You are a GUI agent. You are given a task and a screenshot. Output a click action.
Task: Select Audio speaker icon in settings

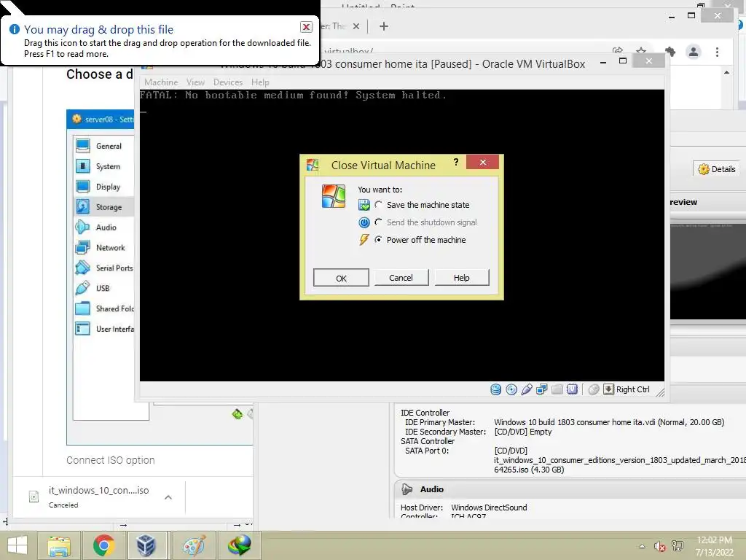83,227
